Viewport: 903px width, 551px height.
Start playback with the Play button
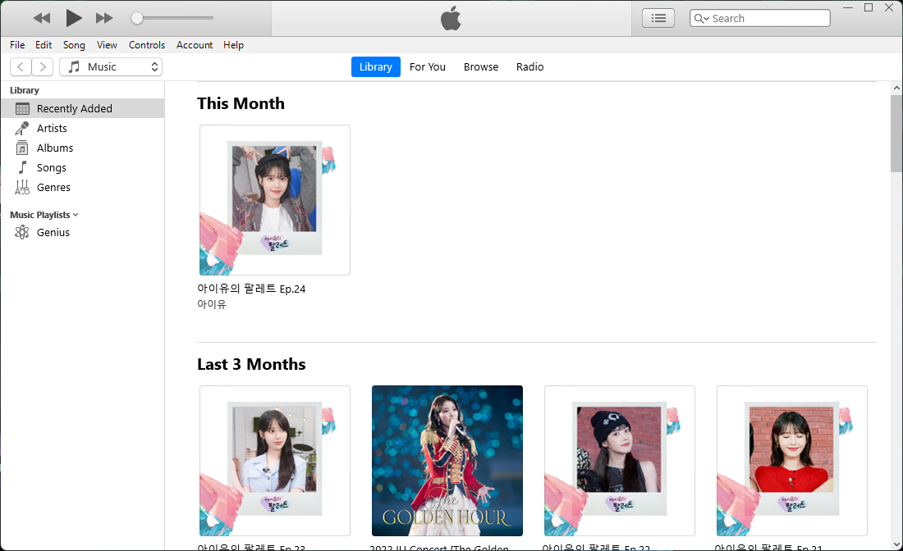pos(73,18)
